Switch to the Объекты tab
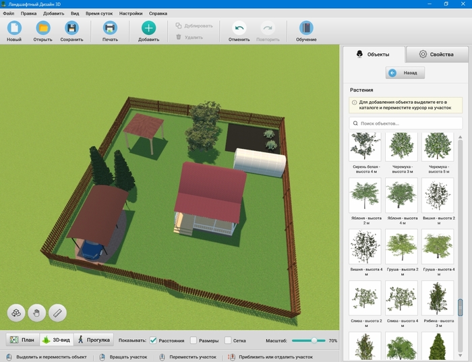The image size is (472, 362). [x=374, y=55]
